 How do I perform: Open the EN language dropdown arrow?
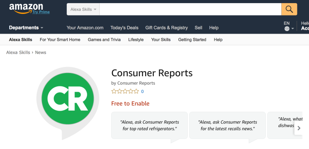[x=293, y=29]
